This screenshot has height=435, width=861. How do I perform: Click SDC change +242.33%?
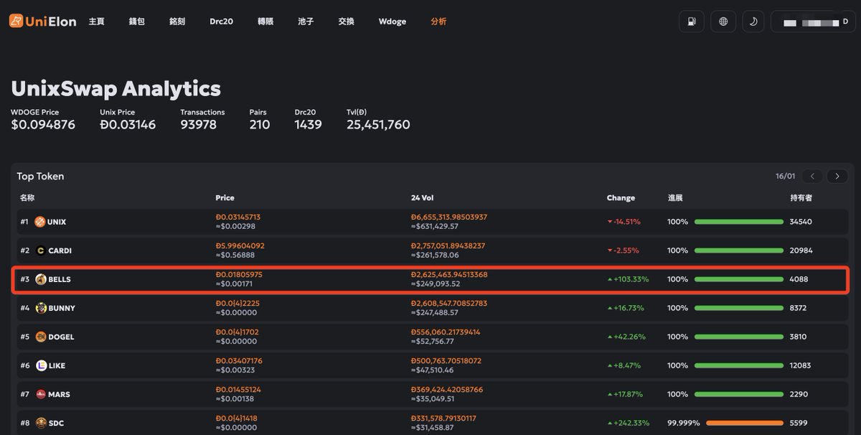click(x=628, y=423)
